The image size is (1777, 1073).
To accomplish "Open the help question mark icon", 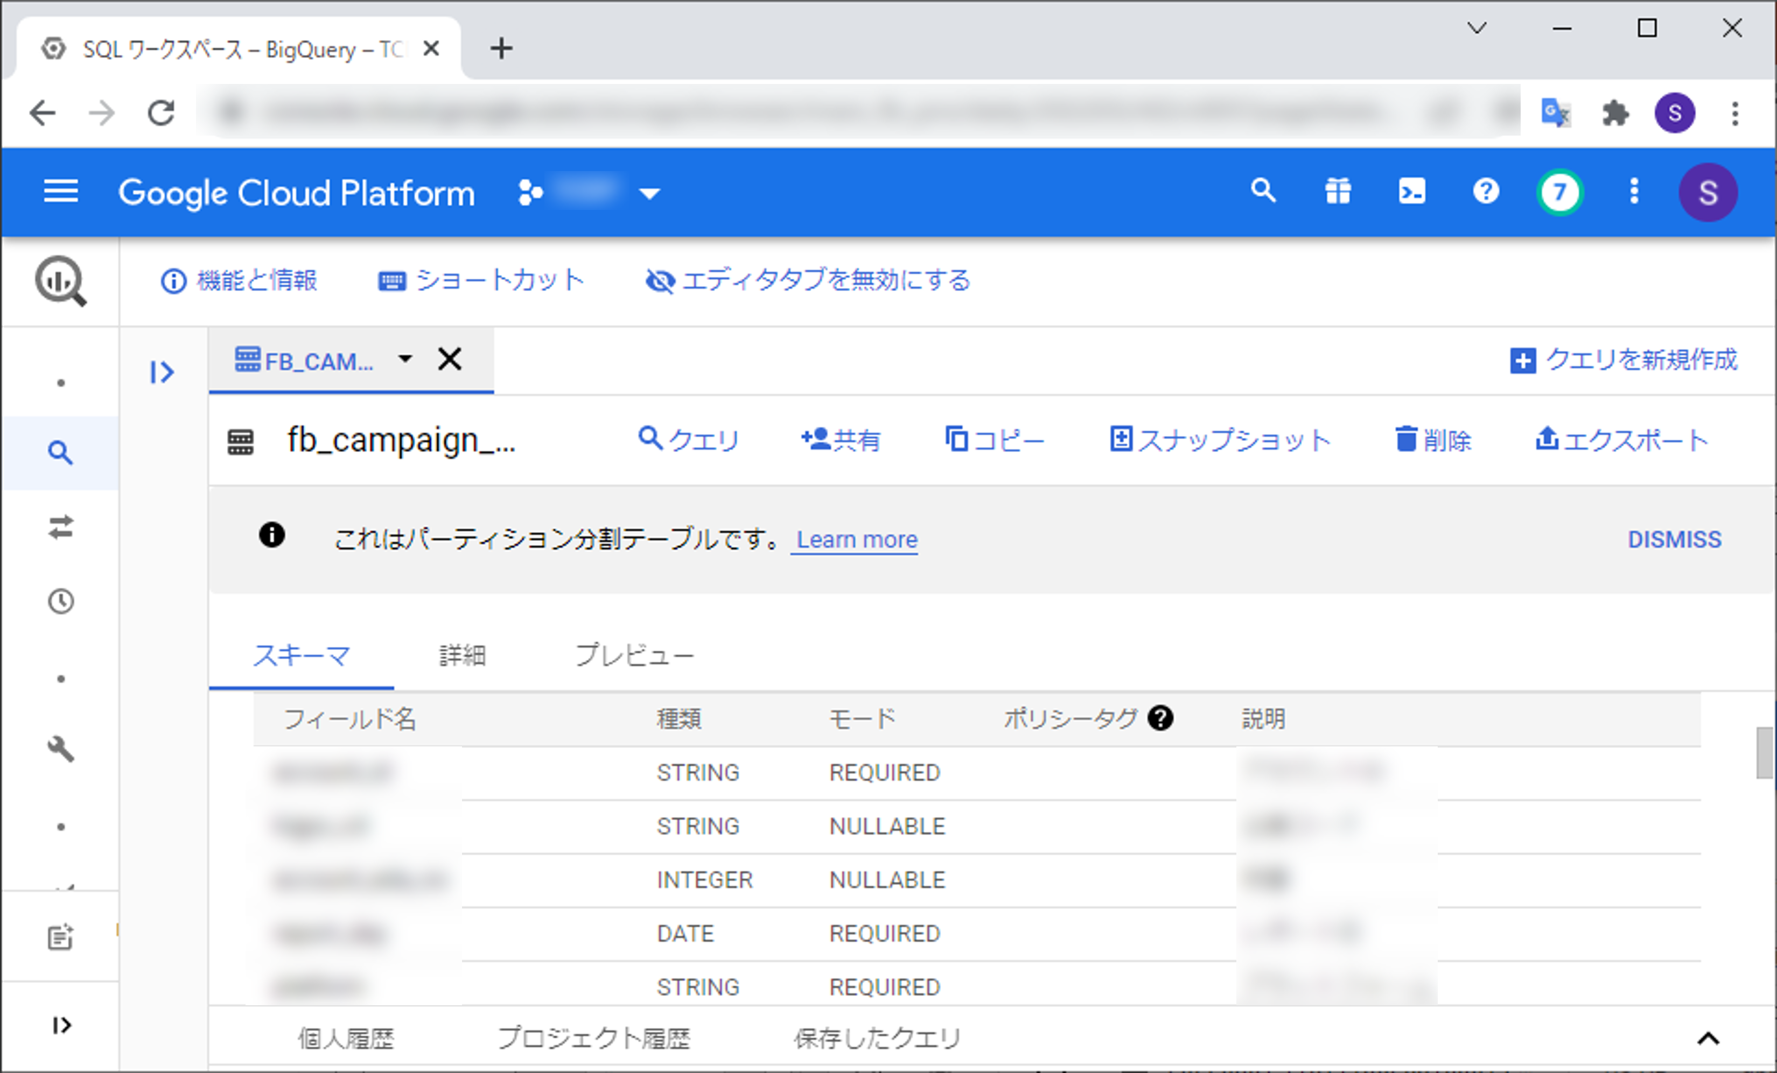I will click(x=1486, y=192).
